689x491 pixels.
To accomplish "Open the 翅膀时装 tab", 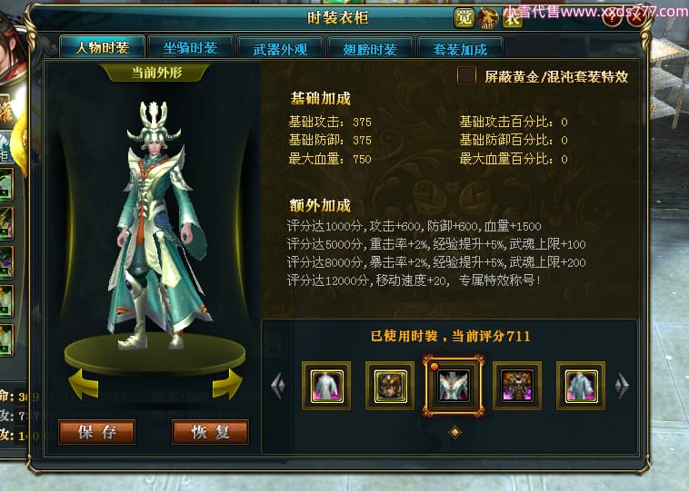I will (370, 48).
